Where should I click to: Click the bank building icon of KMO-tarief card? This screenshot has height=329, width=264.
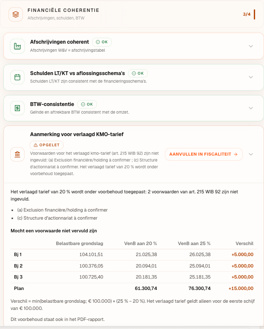coord(17,154)
